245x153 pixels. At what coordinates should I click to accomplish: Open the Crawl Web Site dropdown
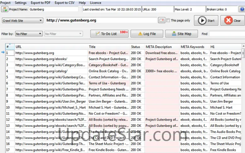23,20
